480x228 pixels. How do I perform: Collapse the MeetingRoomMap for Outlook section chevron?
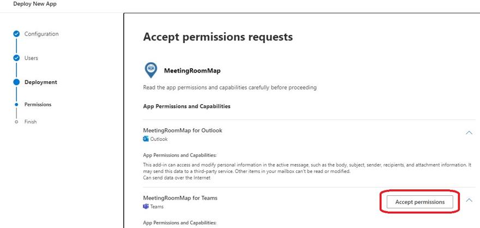[469, 133]
